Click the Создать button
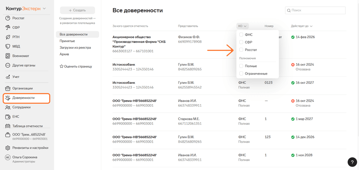Screen dimensions: 359x170 tap(77, 10)
